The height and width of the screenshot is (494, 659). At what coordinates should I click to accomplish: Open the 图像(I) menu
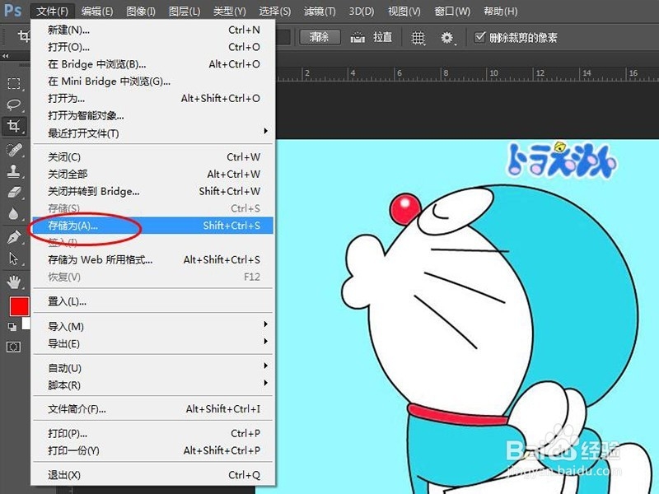141,12
